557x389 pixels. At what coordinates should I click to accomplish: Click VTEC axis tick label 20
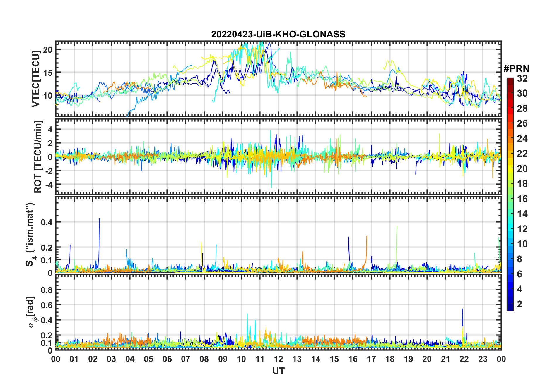[x=47, y=50]
